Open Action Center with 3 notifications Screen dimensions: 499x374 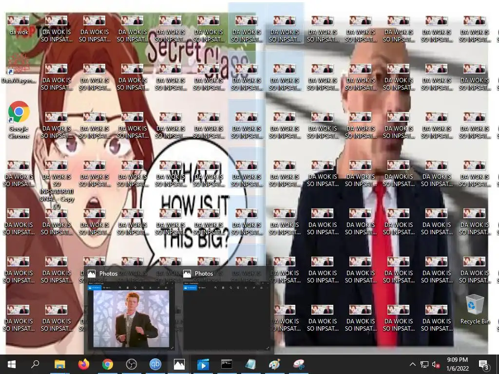tap(484, 365)
